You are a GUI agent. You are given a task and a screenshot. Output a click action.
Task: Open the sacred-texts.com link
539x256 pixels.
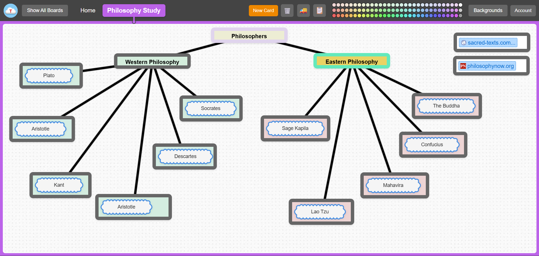pos(491,43)
